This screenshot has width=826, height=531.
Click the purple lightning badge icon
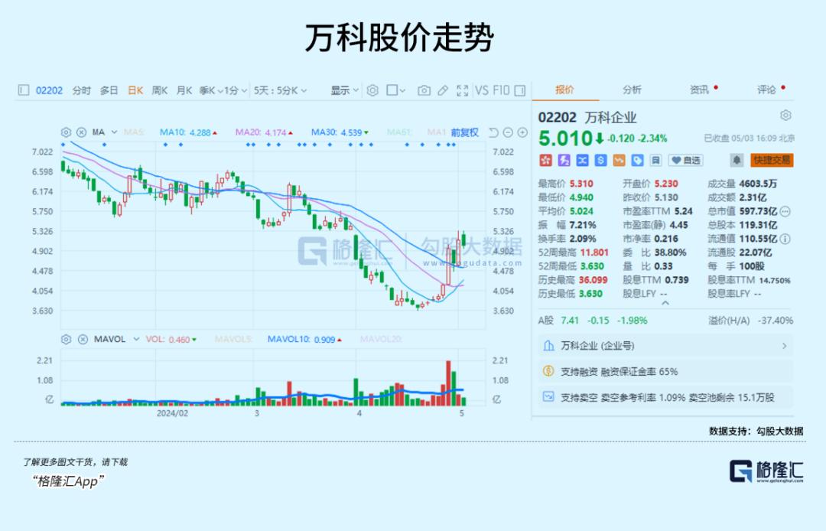pyautogui.click(x=564, y=160)
